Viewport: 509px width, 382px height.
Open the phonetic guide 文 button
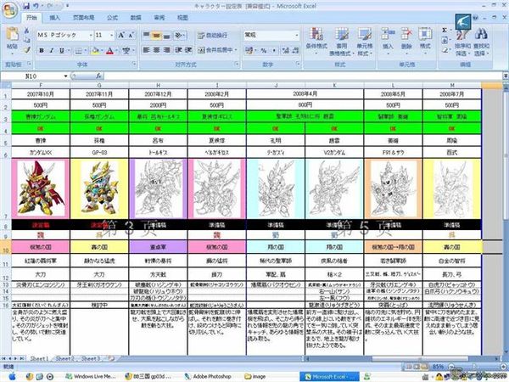point(126,50)
